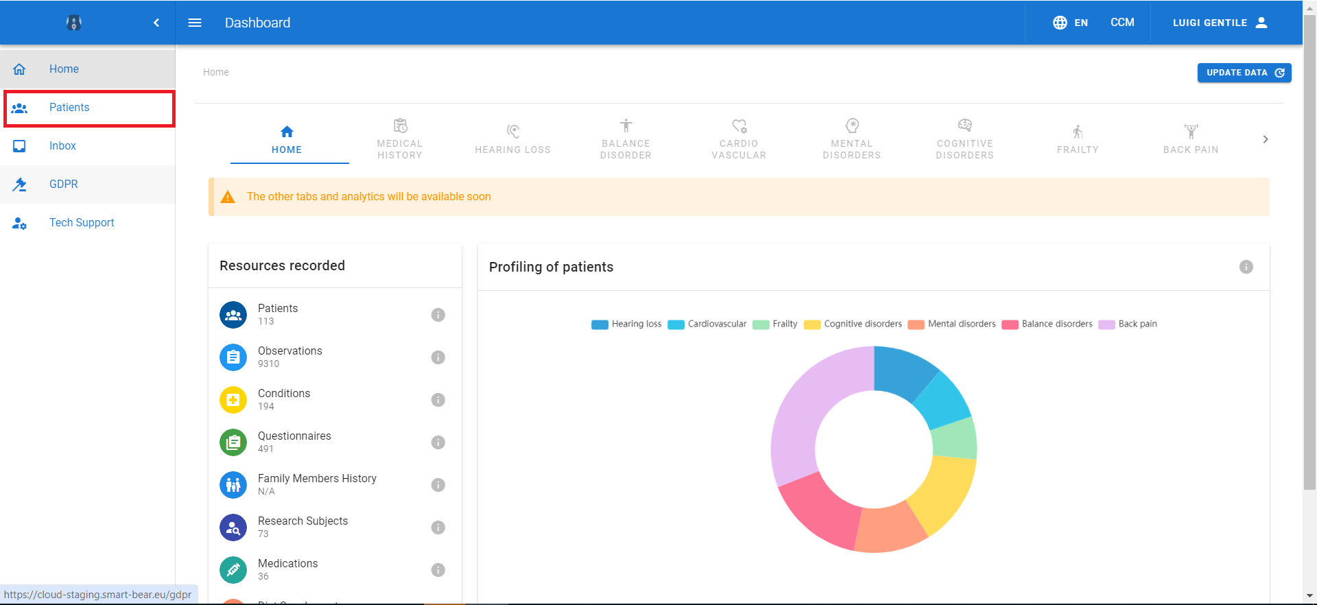
Task: Switch to the Medical History tab
Action: point(400,139)
